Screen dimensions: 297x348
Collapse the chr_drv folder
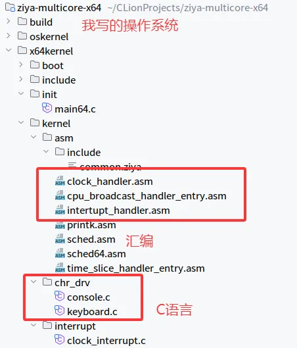pyautogui.click(x=34, y=282)
